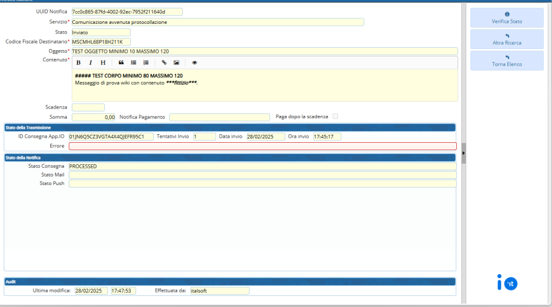Click into the Oggetto text field
Viewport: 552px width, 307px height.
(264, 51)
